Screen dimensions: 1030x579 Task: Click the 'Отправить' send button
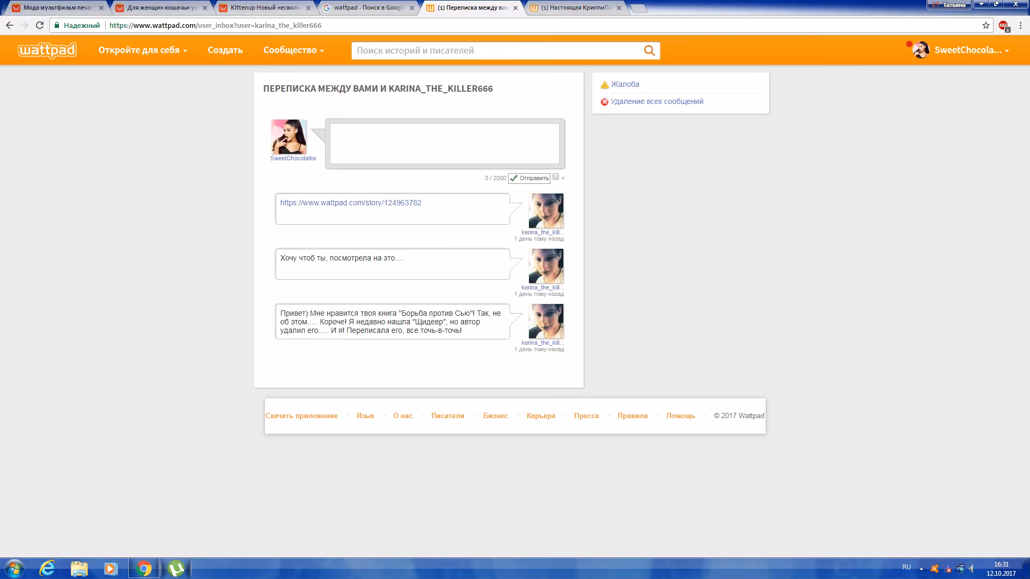point(529,178)
